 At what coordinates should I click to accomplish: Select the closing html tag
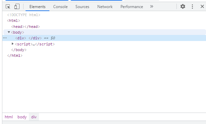(15, 55)
